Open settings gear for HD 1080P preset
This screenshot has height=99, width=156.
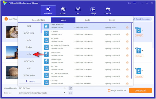pos(127,41)
